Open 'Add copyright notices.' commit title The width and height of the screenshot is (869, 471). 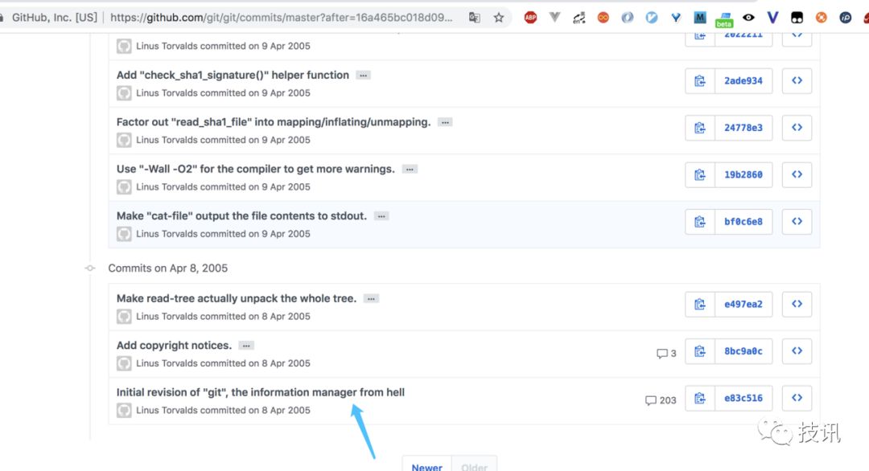coord(174,346)
